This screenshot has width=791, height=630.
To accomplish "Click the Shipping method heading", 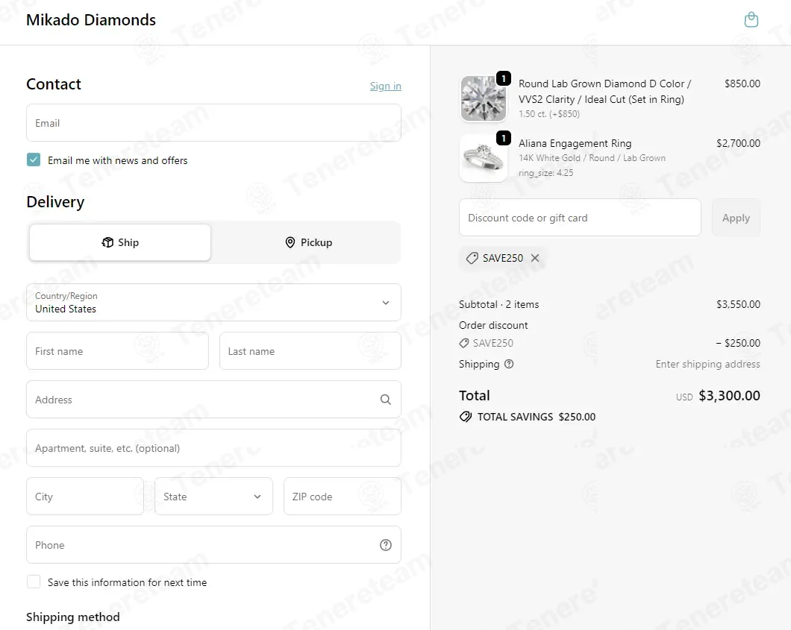I will (x=72, y=617).
